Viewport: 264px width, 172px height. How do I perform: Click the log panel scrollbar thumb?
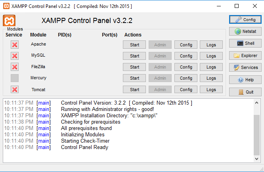(x=256, y=135)
